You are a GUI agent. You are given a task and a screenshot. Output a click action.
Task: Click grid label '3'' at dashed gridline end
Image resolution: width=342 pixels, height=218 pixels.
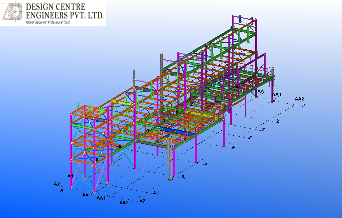250,137
